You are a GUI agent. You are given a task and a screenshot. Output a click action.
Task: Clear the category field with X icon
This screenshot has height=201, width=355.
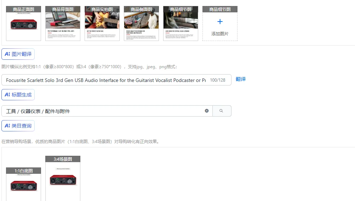pyautogui.click(x=207, y=111)
